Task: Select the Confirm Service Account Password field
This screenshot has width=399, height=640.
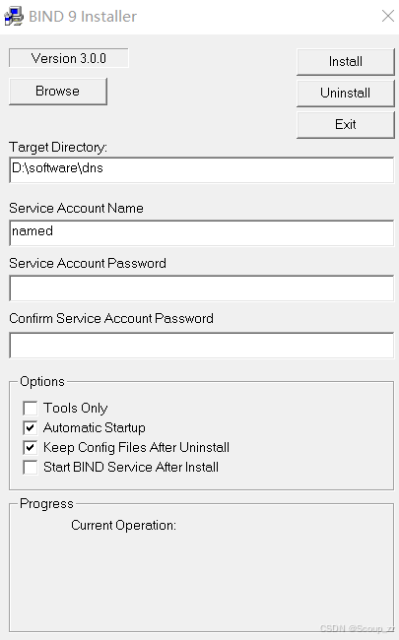Action: (202, 346)
